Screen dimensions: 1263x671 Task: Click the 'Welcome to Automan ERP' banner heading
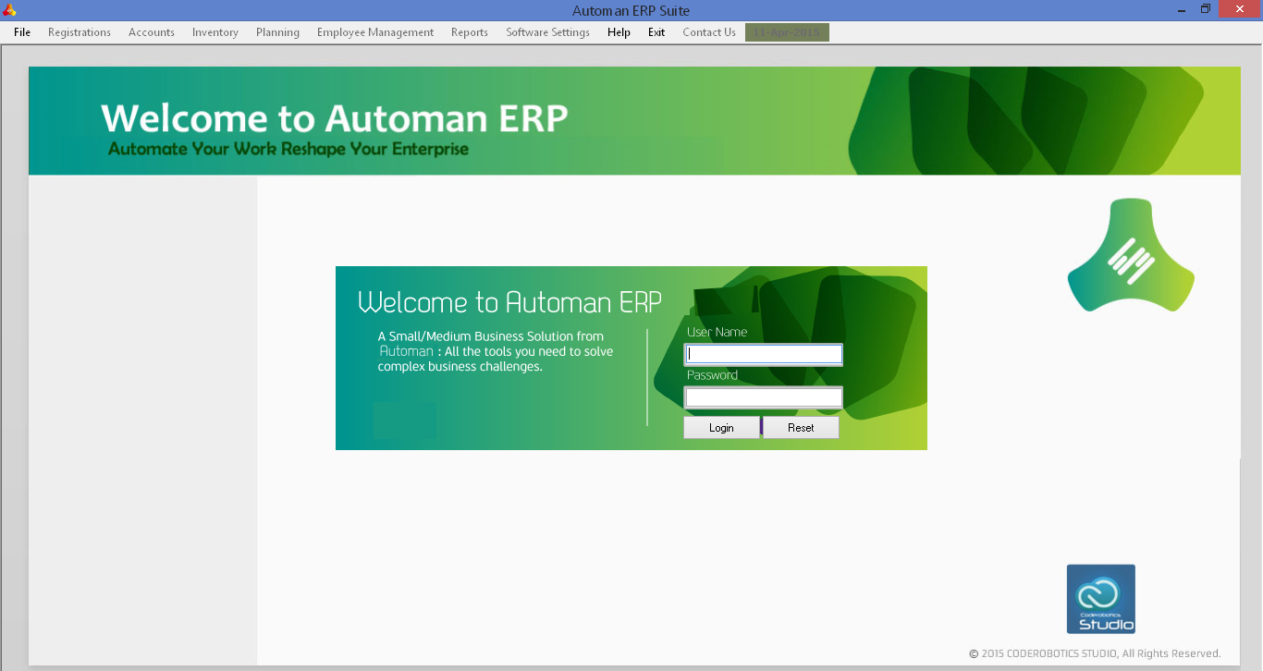point(335,118)
